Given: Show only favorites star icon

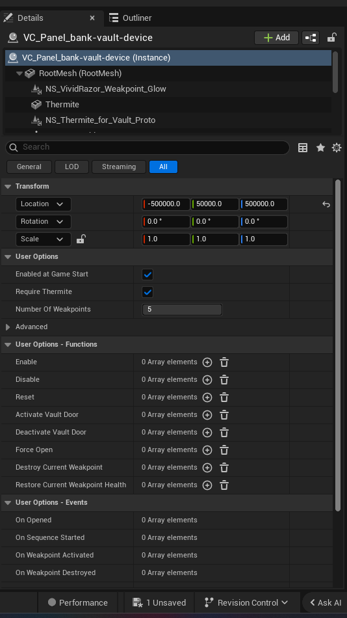Looking at the screenshot, I should tap(320, 148).
